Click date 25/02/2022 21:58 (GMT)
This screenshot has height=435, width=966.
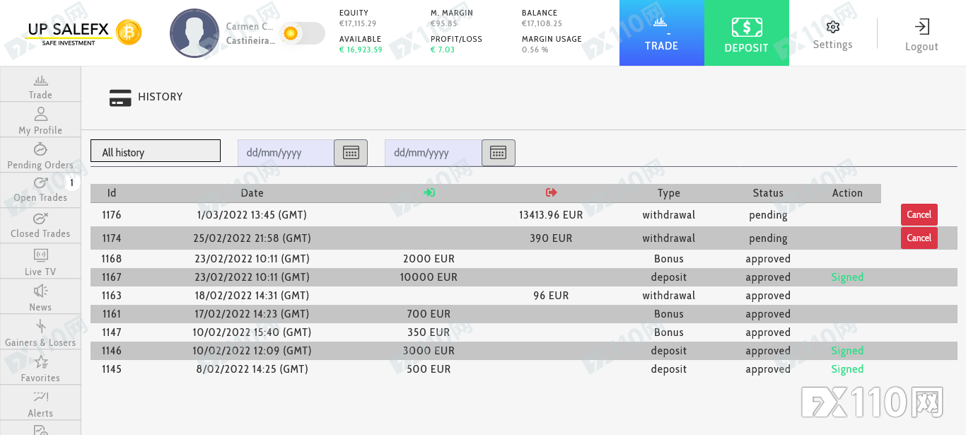tap(252, 238)
